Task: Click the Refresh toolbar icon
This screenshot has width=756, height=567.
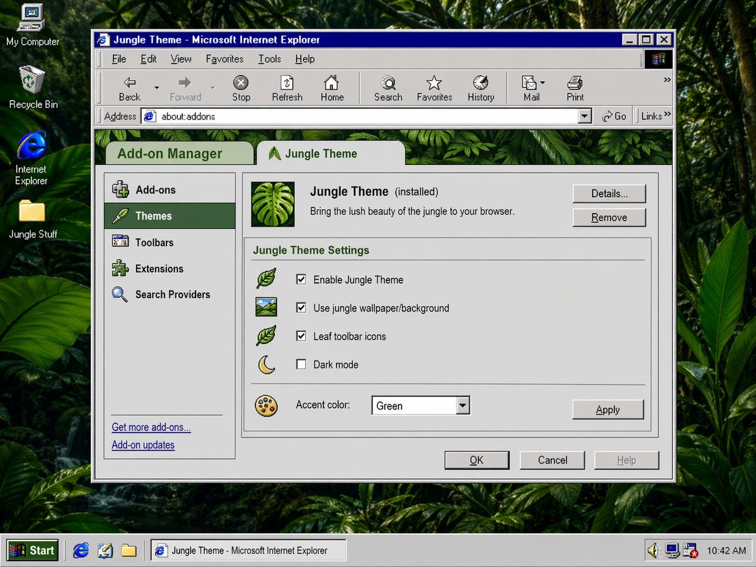Action: 287,83
